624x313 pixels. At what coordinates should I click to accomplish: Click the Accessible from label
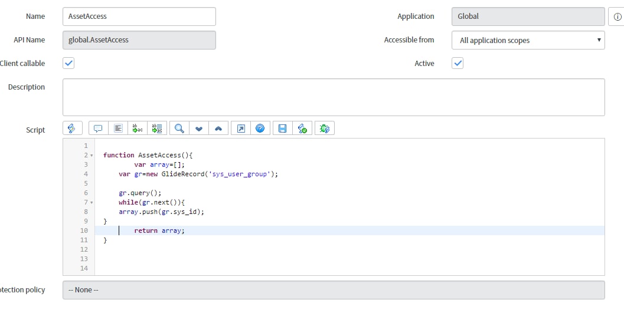[409, 40]
